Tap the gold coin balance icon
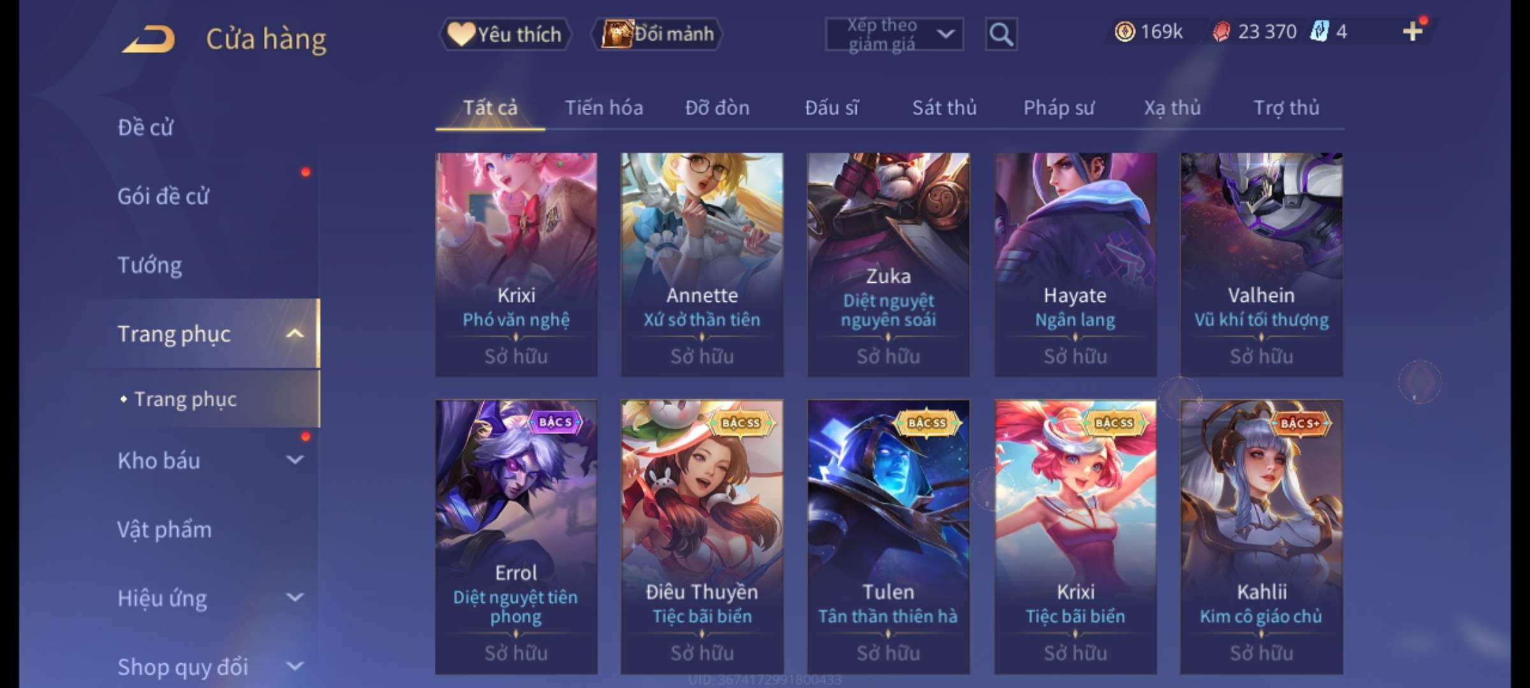1530x688 pixels. pyautogui.click(x=1125, y=31)
